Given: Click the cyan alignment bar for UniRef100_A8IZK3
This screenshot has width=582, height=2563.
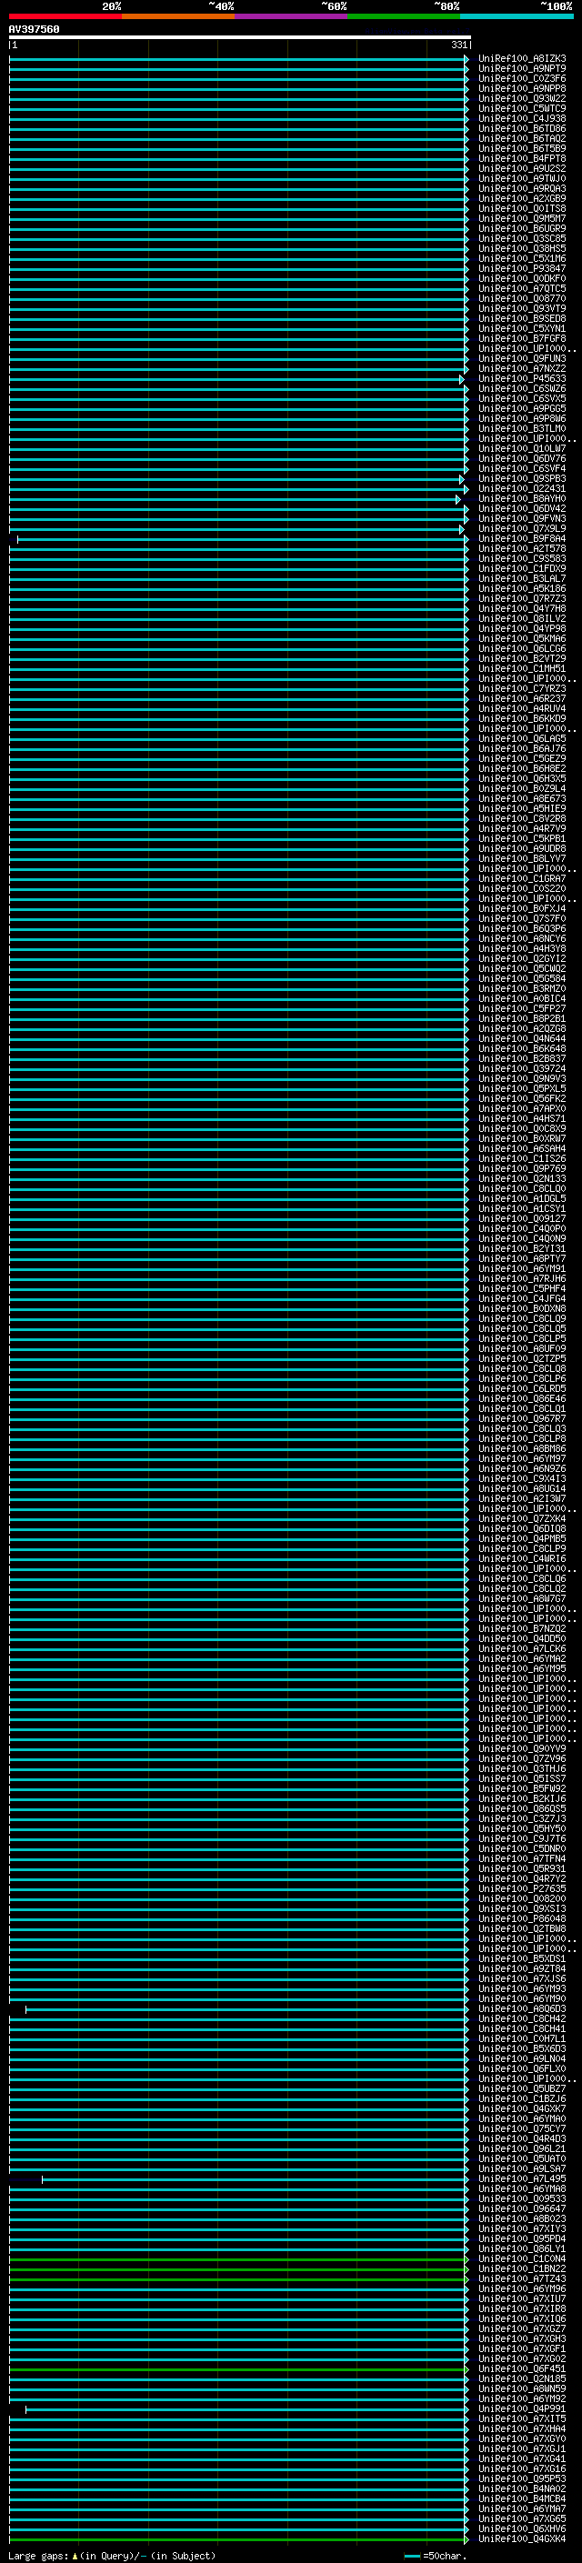Looking at the screenshot, I should pyautogui.click(x=237, y=59).
